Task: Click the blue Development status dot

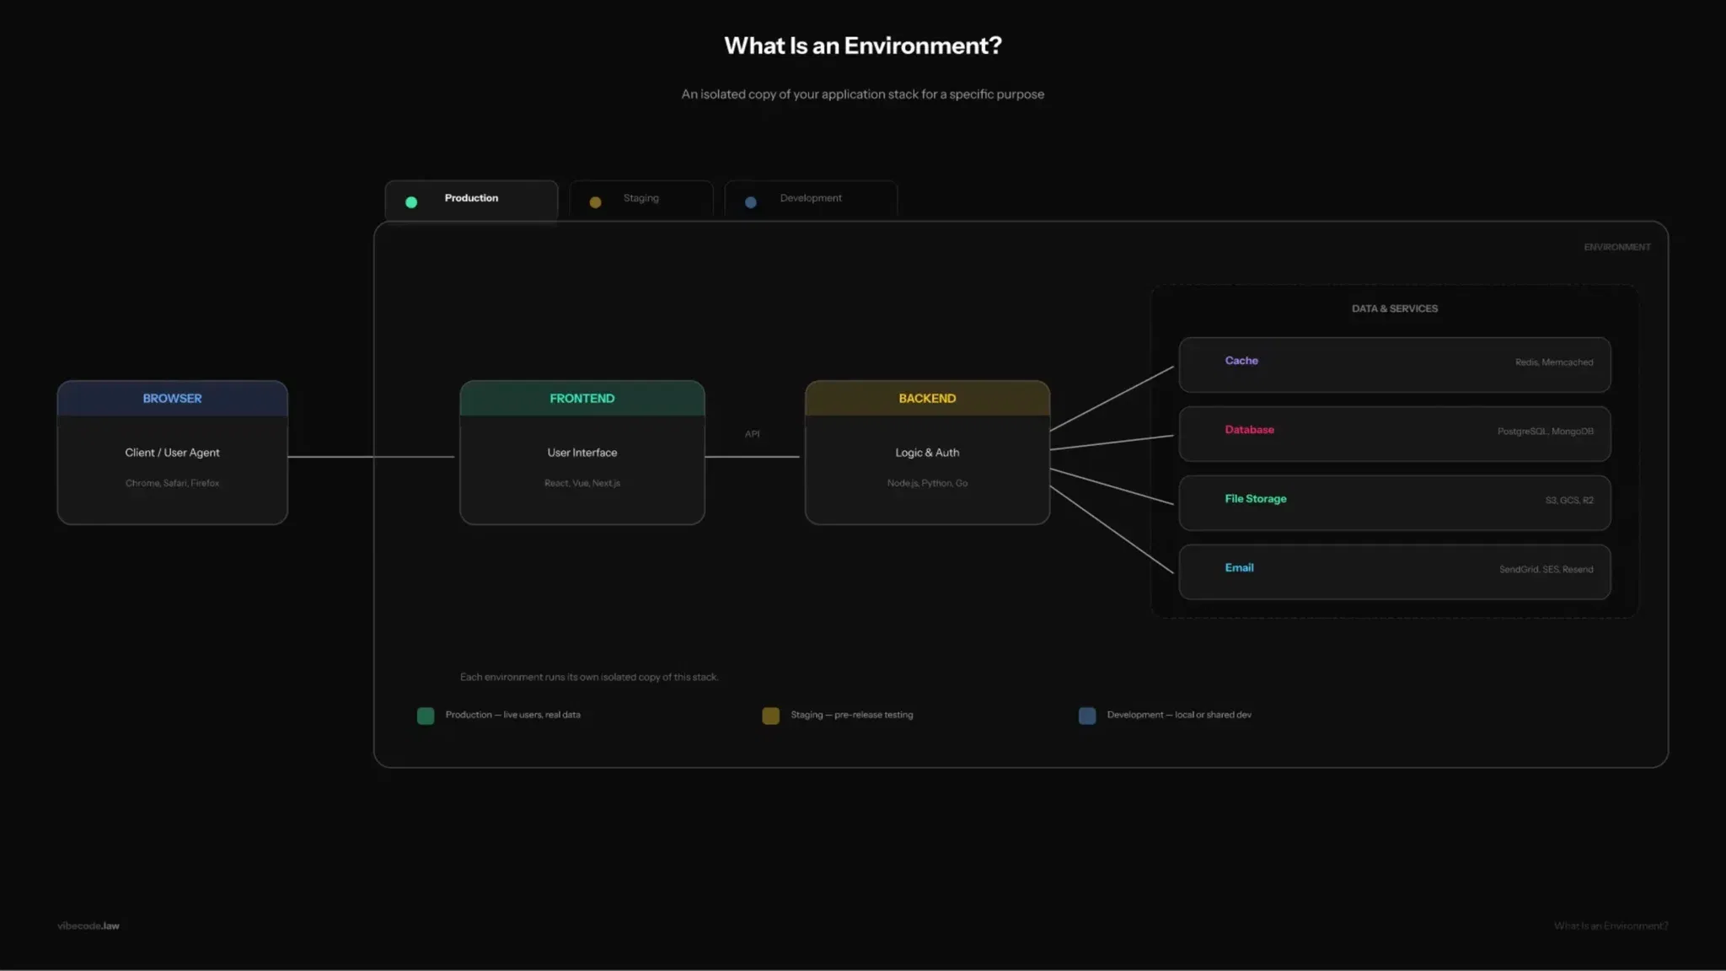Action: point(751,202)
